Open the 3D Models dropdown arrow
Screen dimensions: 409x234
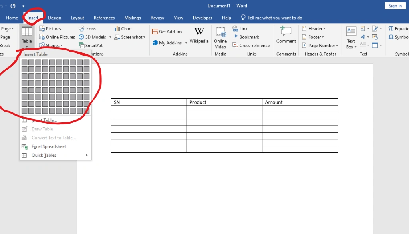[110, 37]
